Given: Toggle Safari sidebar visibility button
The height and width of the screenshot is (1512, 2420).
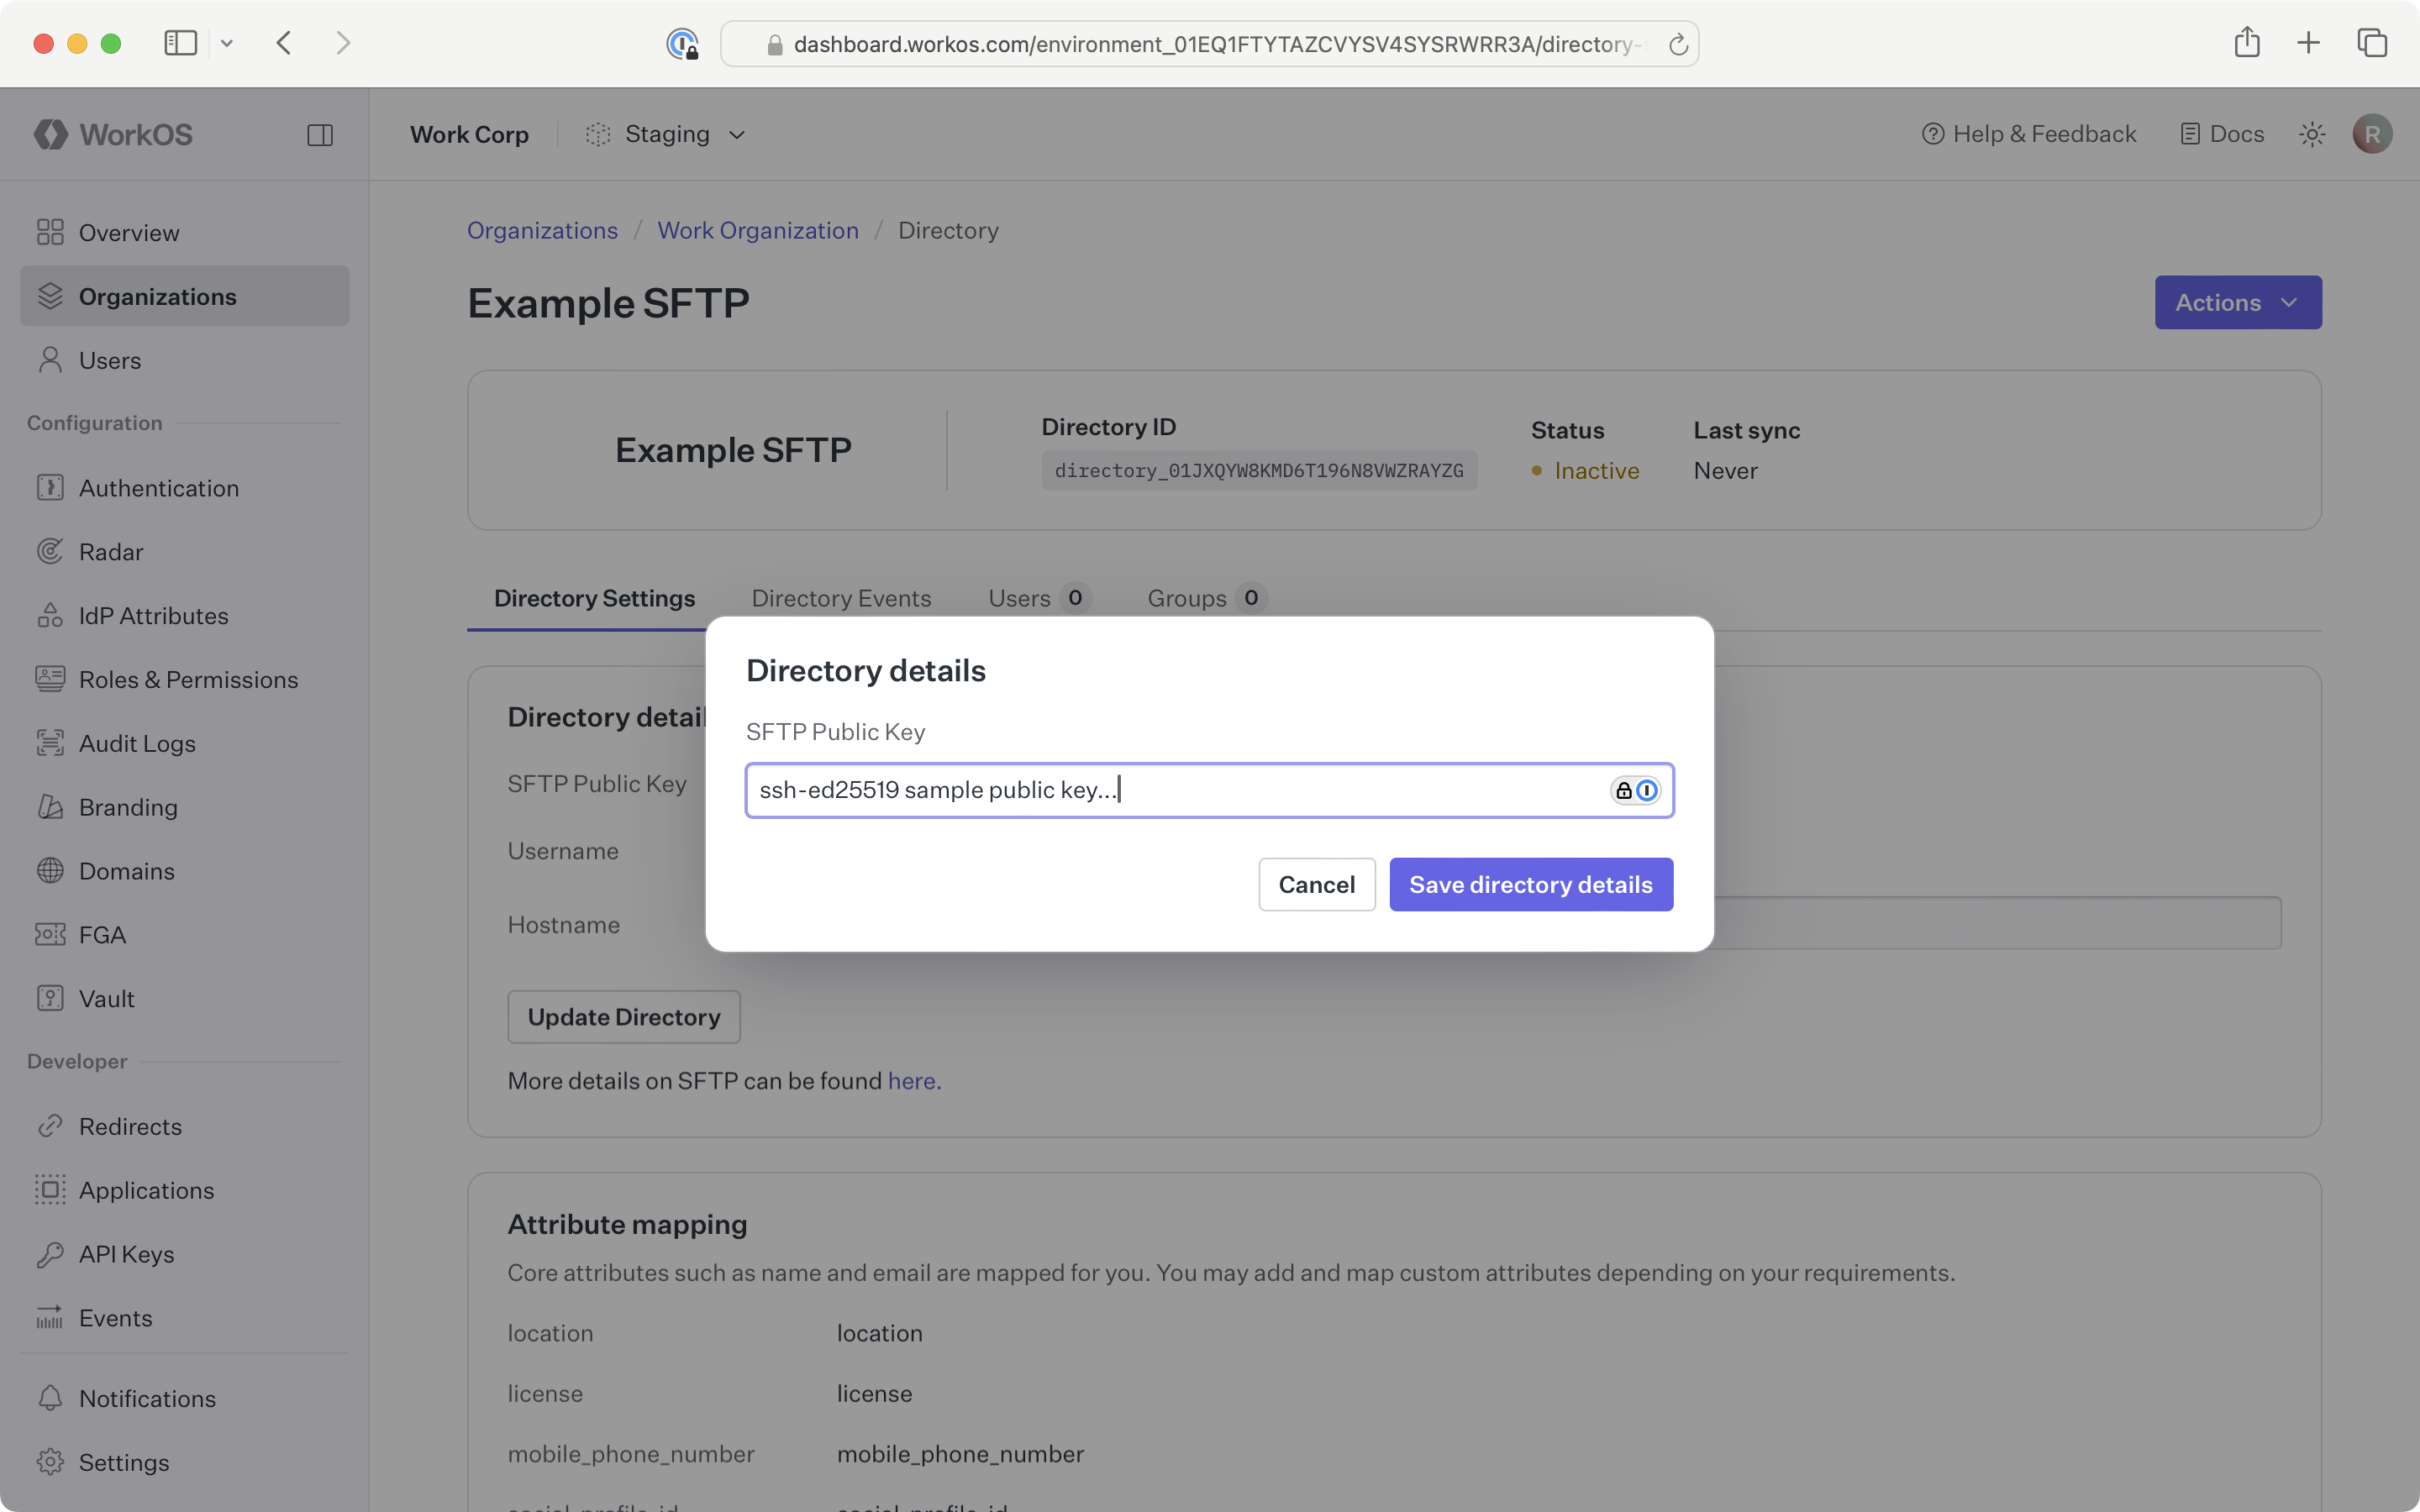Looking at the screenshot, I should (180, 43).
